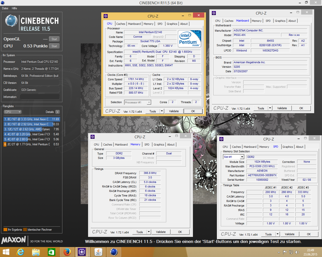Click Validate in the Processor window
This screenshot has height=257, width=322.
[x=174, y=111]
